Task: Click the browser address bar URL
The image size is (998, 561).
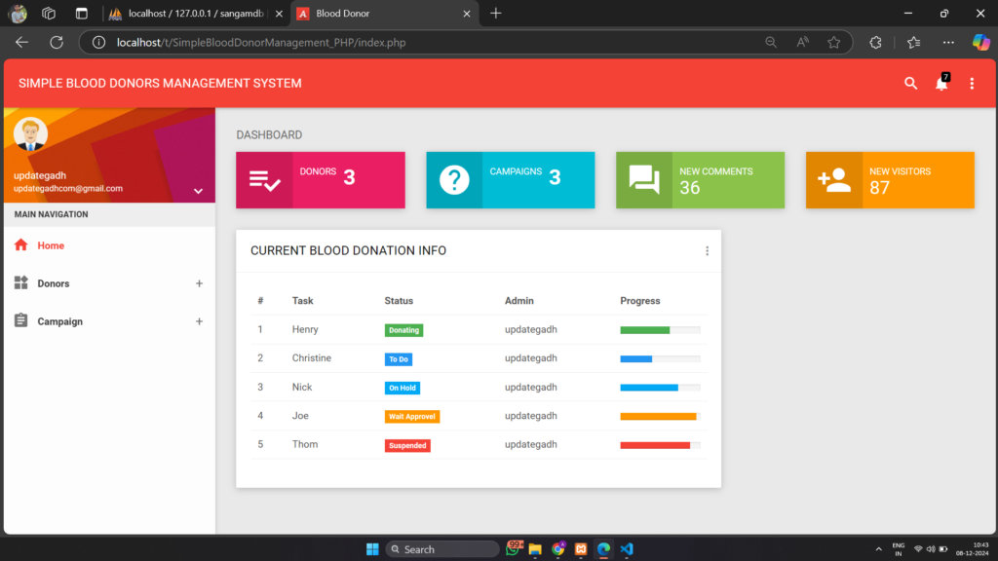Action: tap(261, 43)
